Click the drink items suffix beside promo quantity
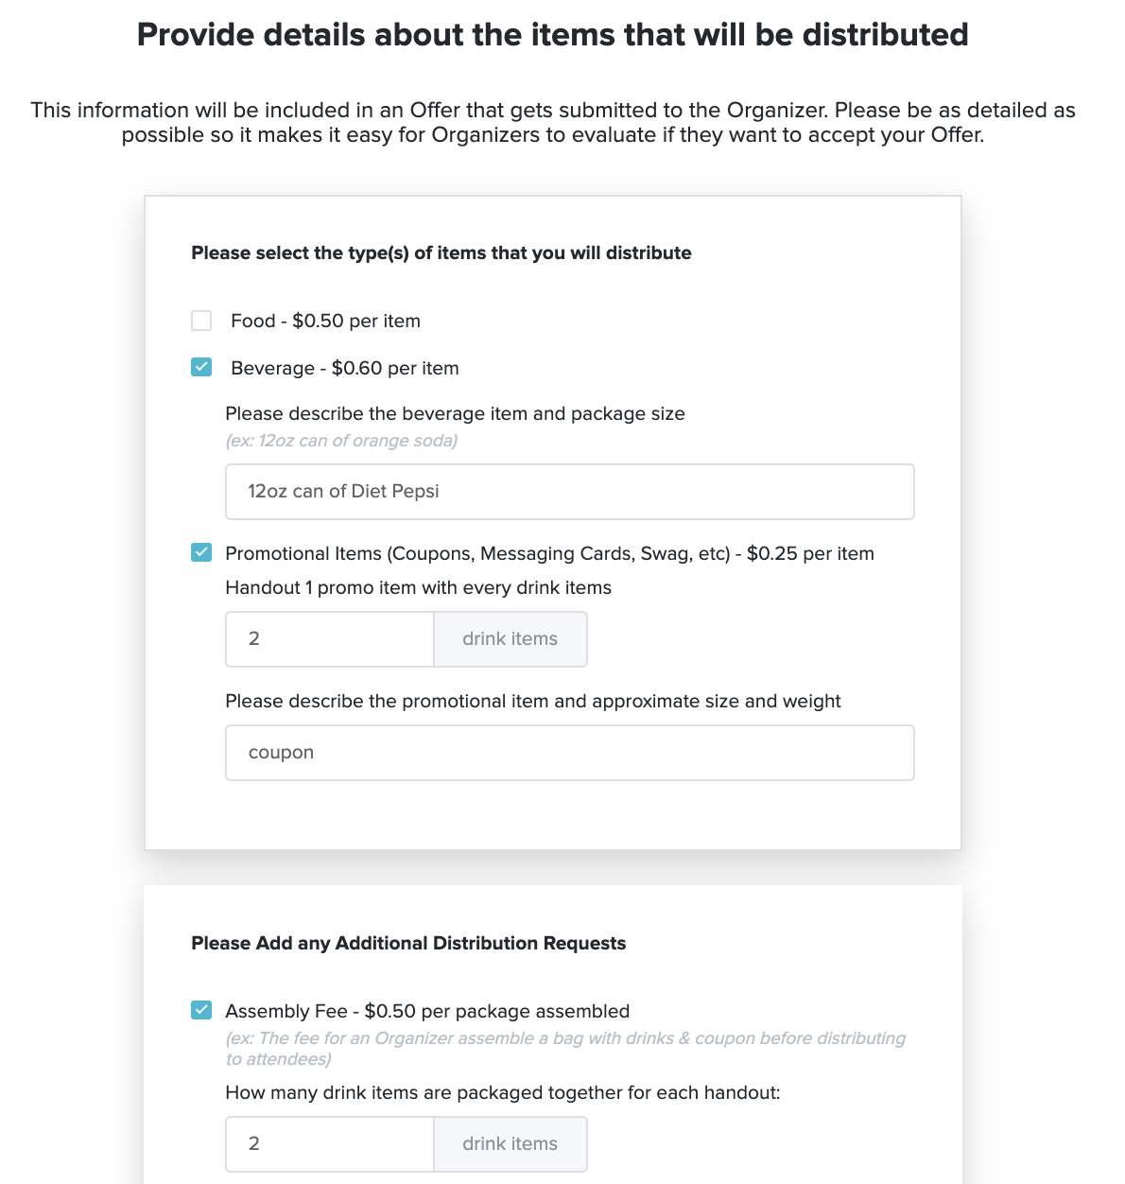This screenshot has width=1125, height=1184. pos(511,639)
